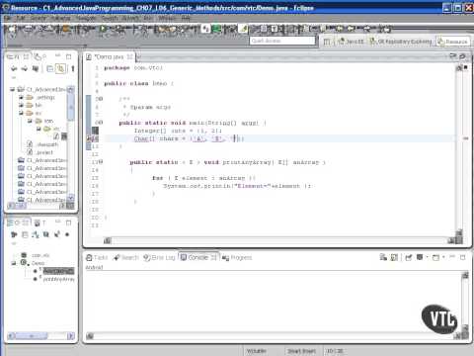Click the Pin Console icon

coord(409,257)
